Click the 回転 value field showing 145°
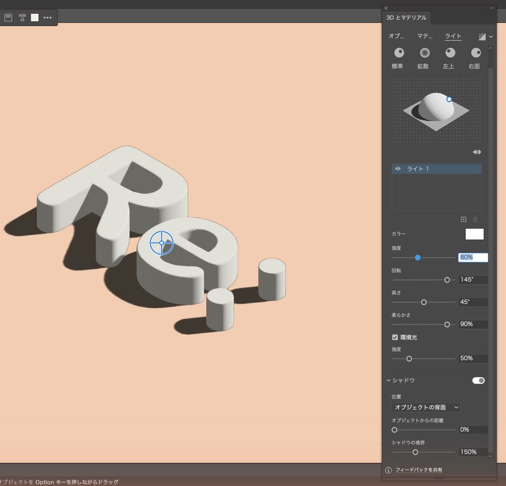The width and height of the screenshot is (506, 486). 473,279
